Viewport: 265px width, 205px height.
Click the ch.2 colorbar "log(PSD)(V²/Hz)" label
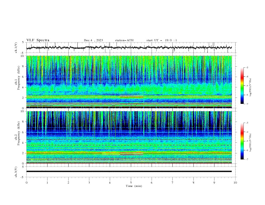(x=250, y=143)
